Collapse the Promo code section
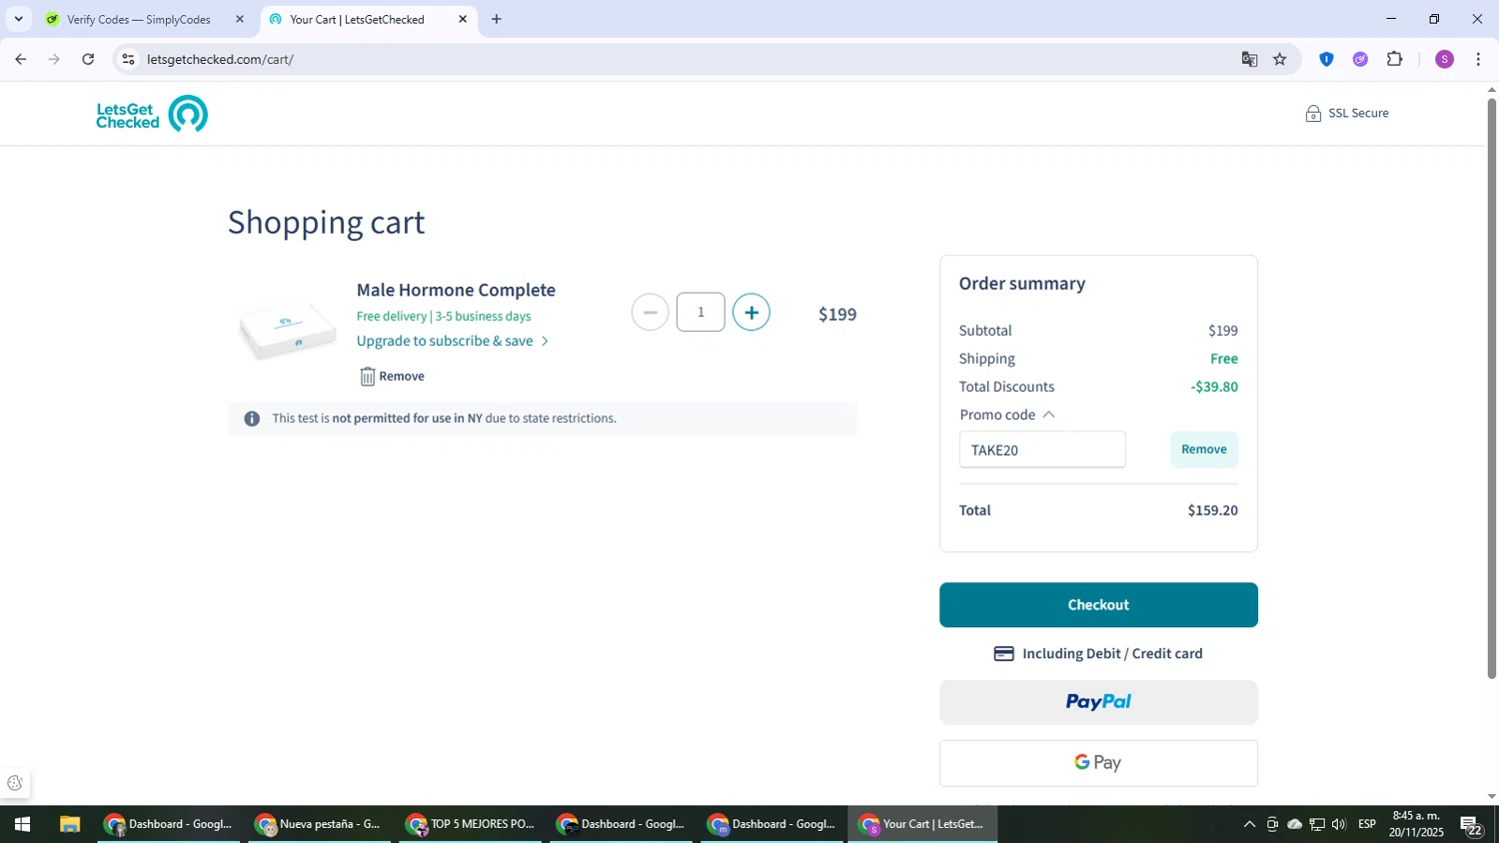The width and height of the screenshot is (1499, 843). [x=1007, y=415]
